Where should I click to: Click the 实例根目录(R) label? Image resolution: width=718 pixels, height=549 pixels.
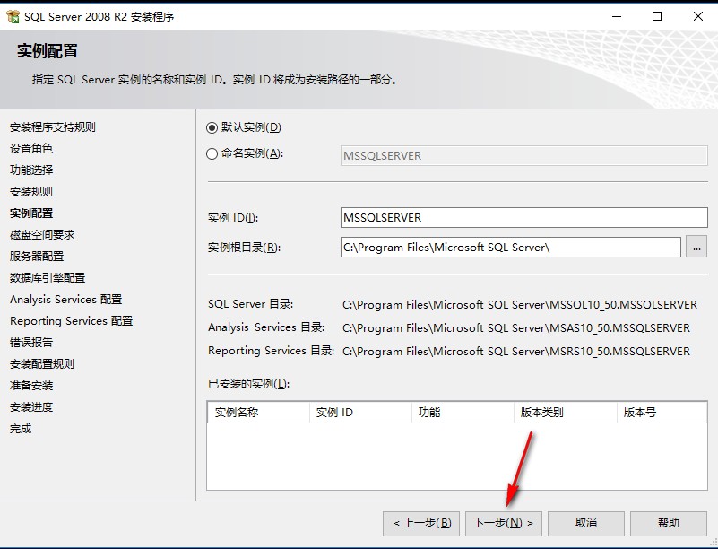coord(244,248)
